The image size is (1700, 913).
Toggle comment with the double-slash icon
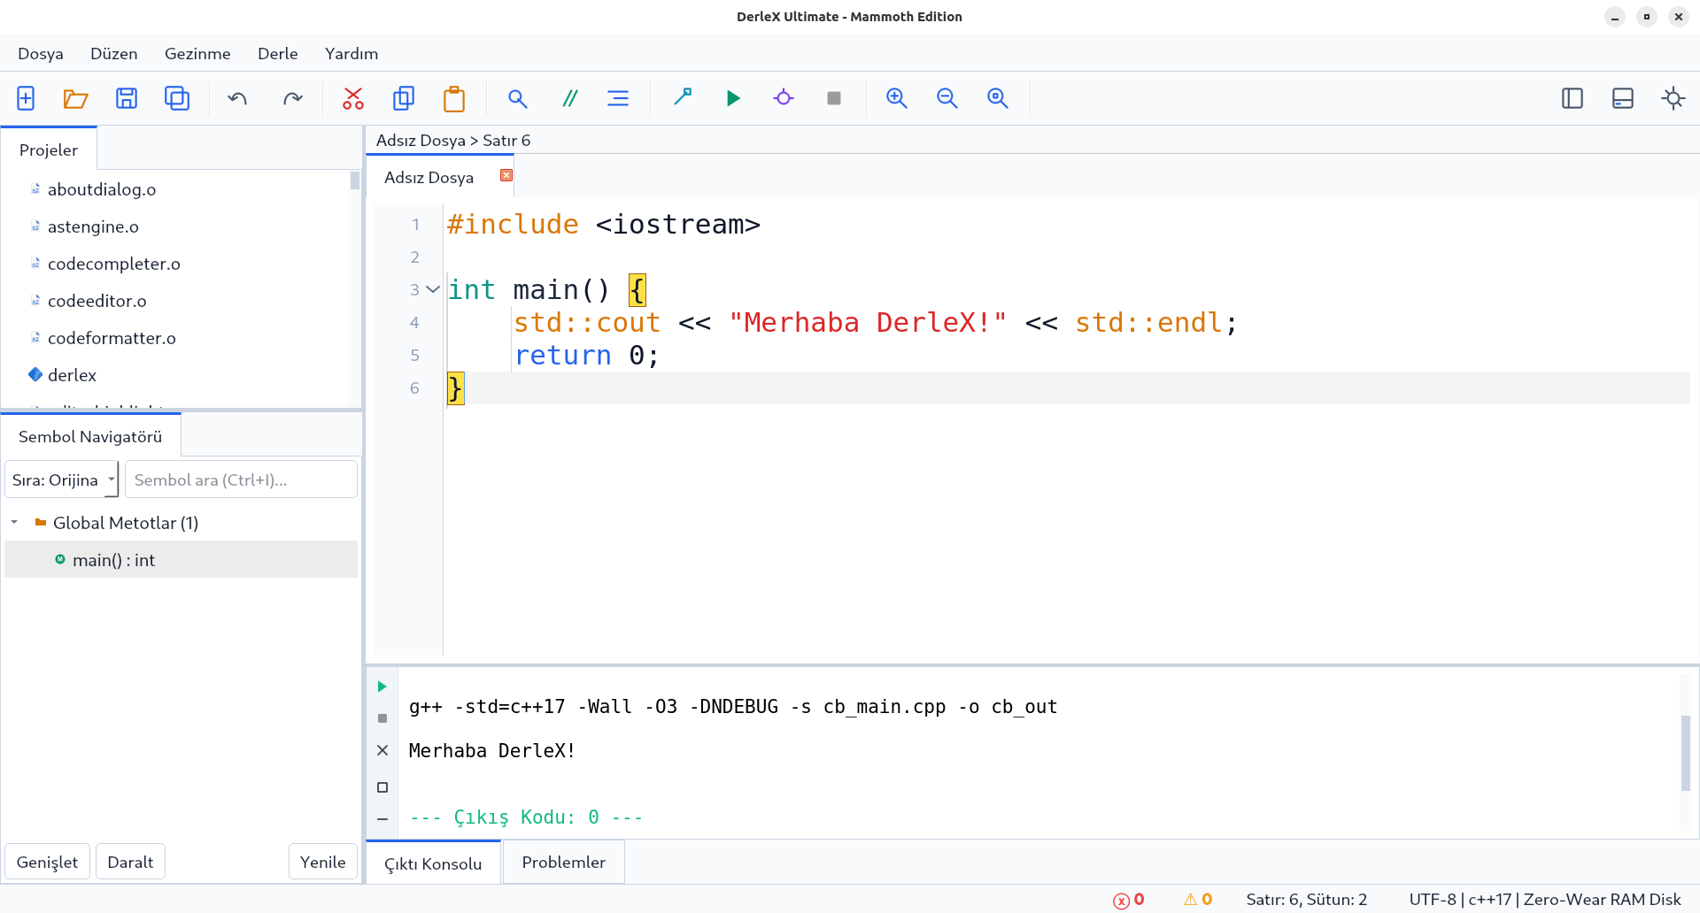point(569,98)
